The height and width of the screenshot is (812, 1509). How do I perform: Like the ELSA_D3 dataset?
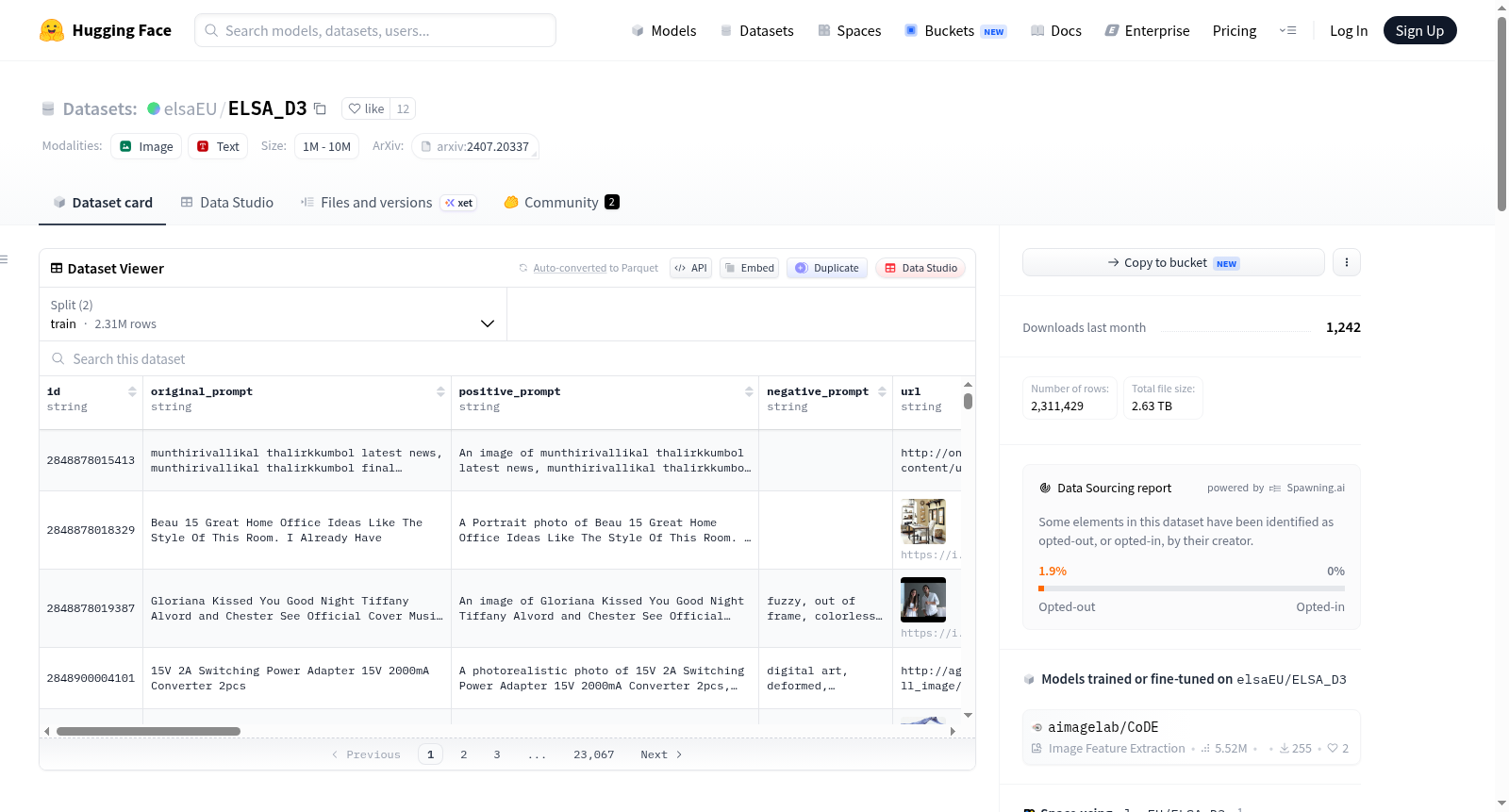[366, 108]
